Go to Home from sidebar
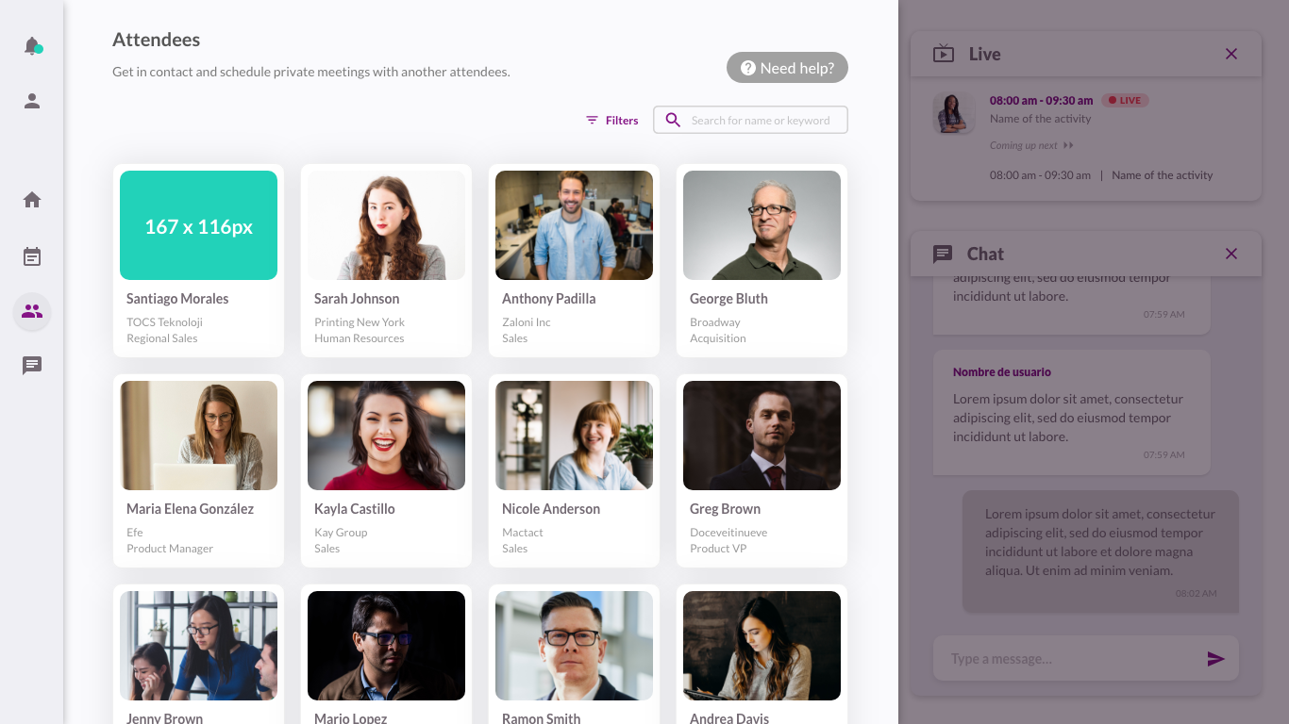Image resolution: width=1289 pixels, height=724 pixels. tap(32, 200)
